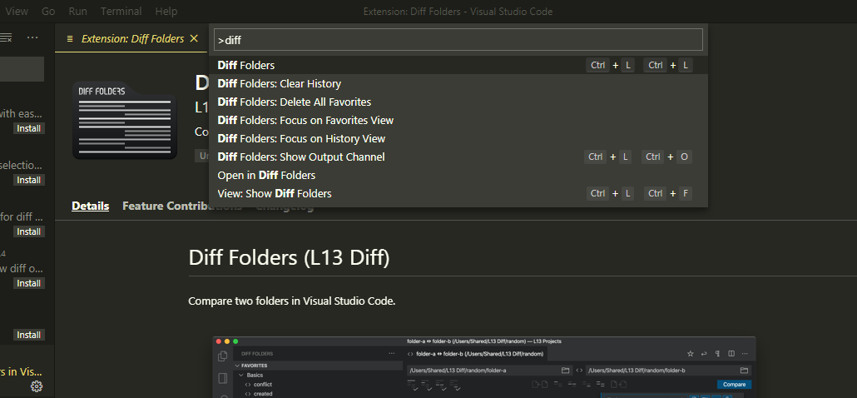Install the extension described 'selectio...'
857x398 pixels.
pos(29,180)
